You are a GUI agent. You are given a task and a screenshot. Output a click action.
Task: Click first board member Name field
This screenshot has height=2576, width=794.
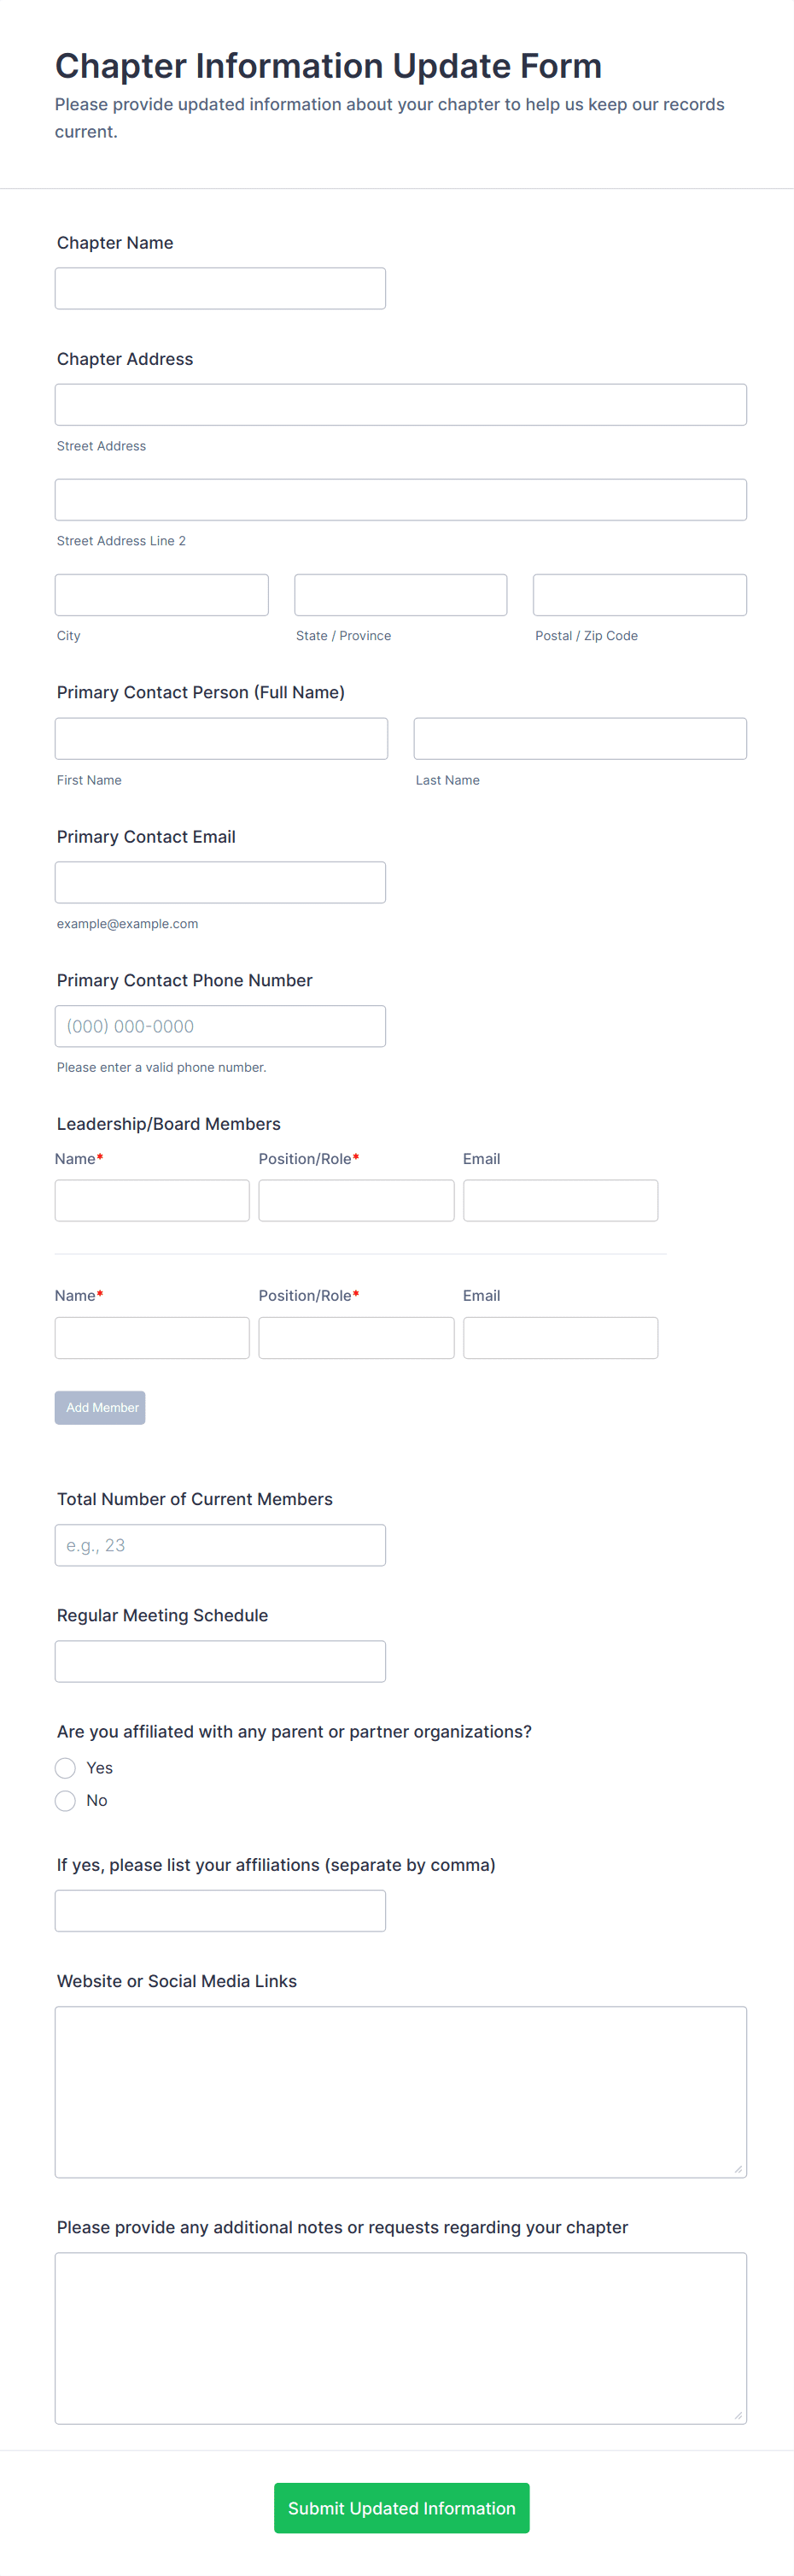click(152, 1200)
